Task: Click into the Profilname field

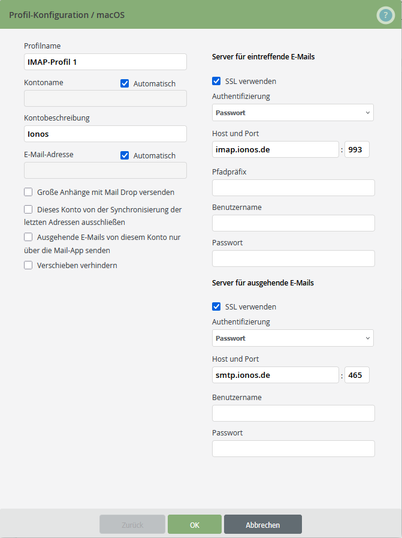Action: [105, 61]
